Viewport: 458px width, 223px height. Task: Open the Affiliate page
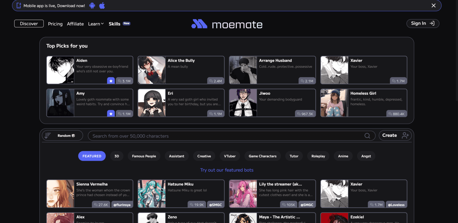pyautogui.click(x=75, y=24)
